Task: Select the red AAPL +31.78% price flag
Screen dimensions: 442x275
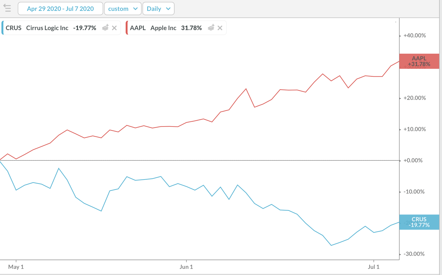Action: pyautogui.click(x=419, y=61)
